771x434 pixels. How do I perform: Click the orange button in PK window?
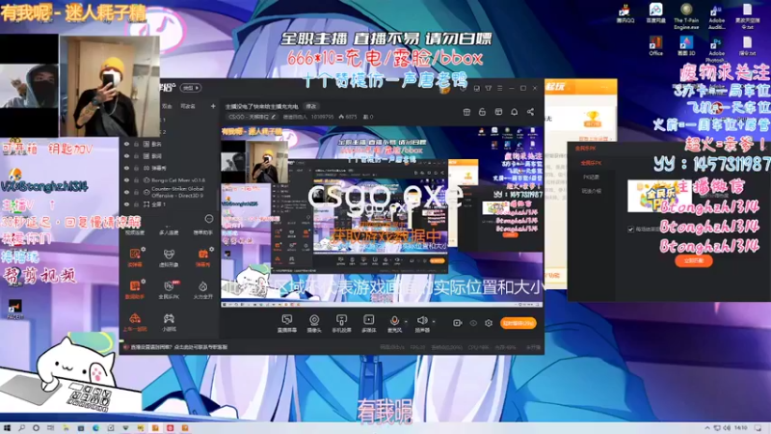693,260
